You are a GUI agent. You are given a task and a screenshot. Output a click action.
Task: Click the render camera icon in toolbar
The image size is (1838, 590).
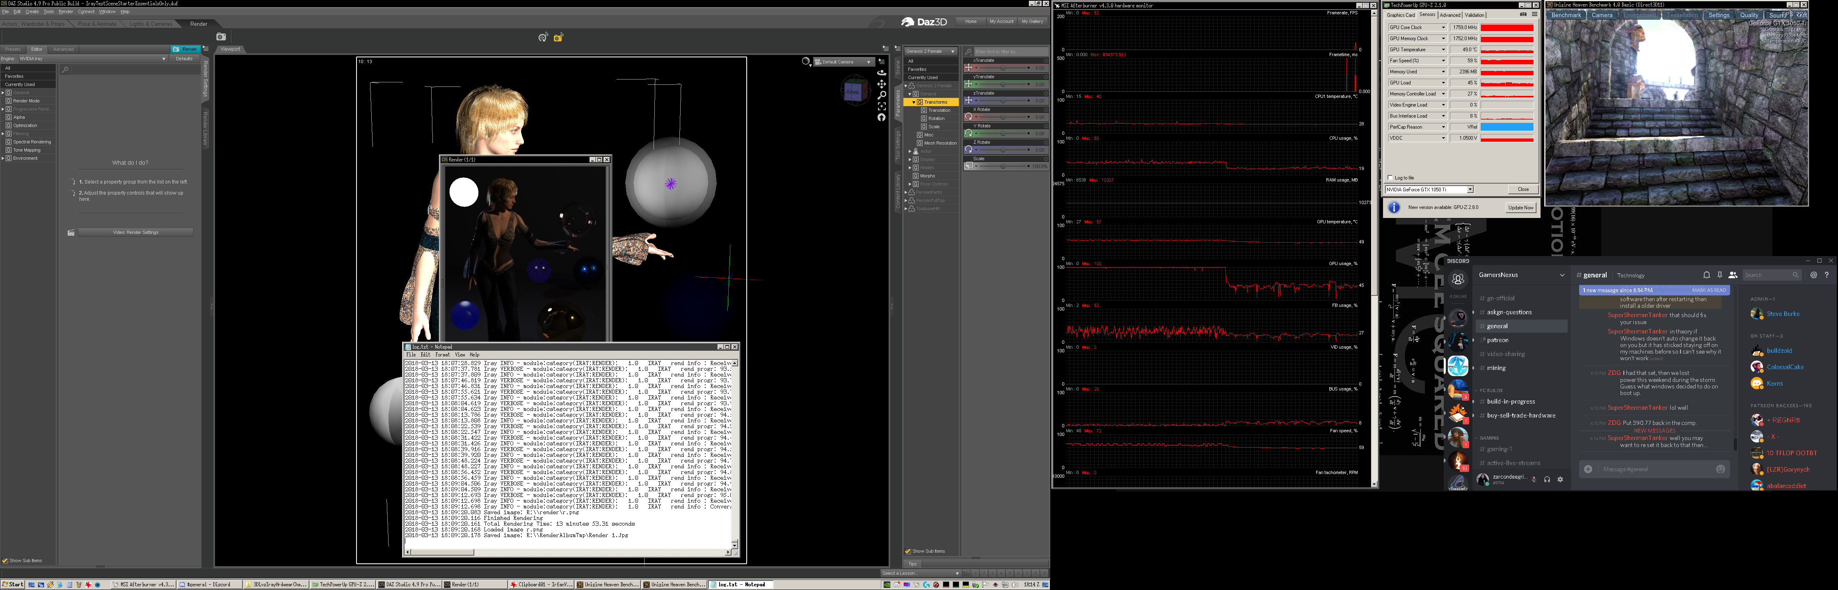(x=221, y=37)
